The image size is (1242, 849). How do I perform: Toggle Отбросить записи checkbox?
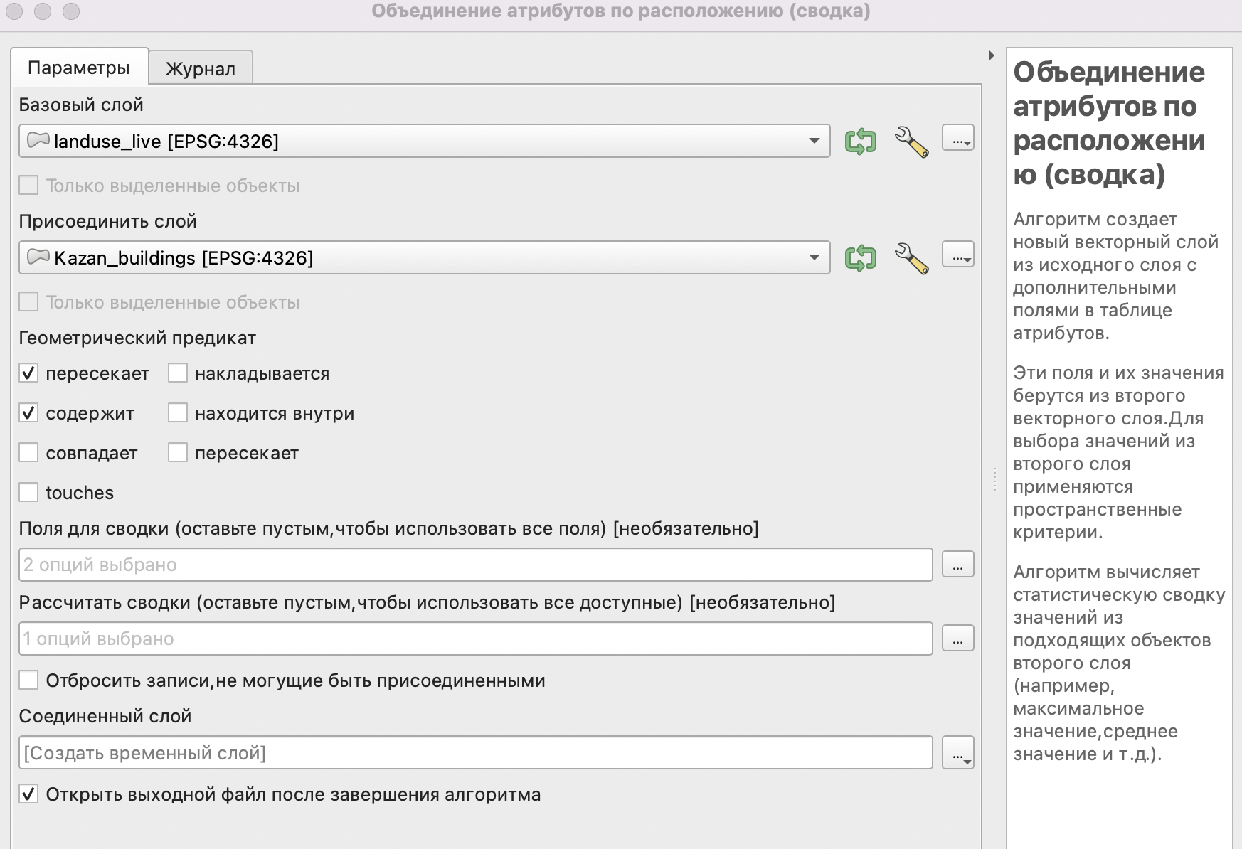coord(28,680)
